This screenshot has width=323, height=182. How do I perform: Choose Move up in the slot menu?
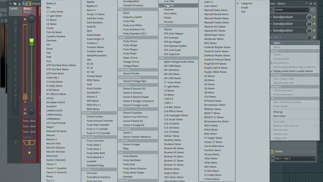point(278,112)
